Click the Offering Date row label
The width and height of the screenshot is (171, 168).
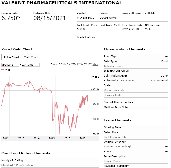pos(112,127)
